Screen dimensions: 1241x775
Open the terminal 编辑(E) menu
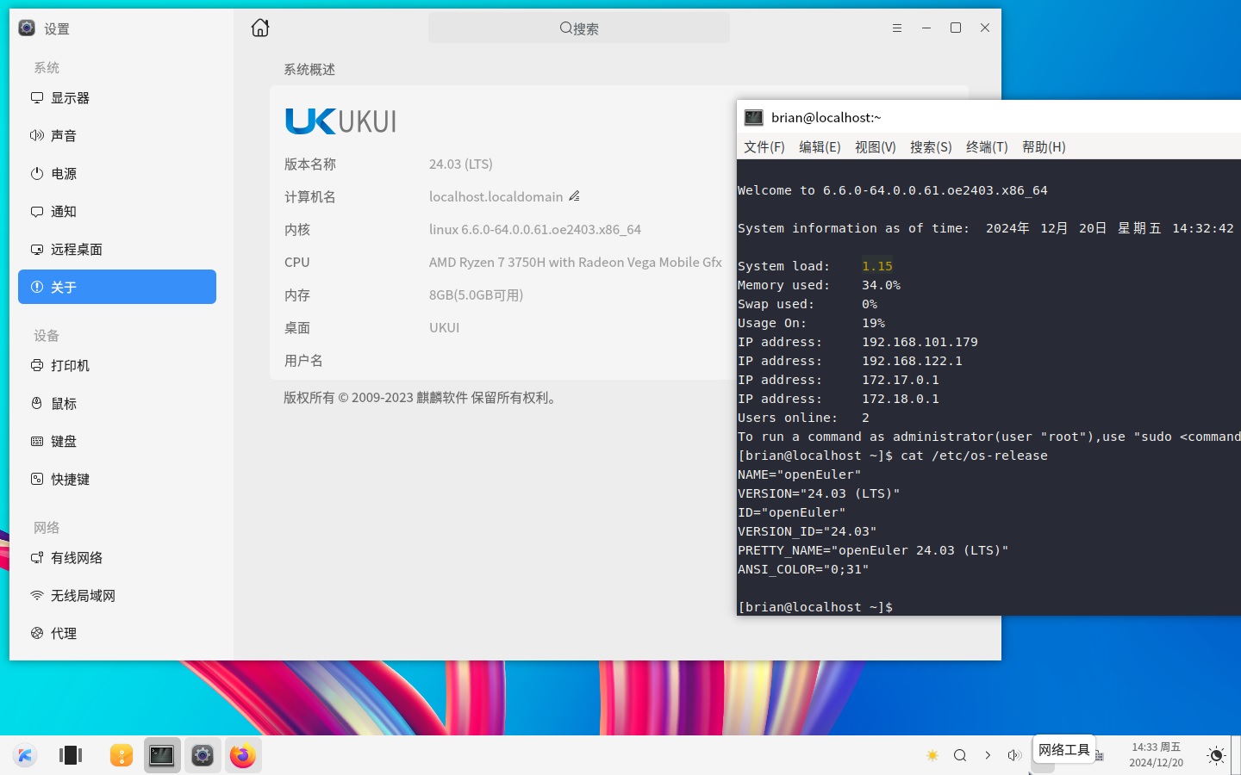(819, 147)
